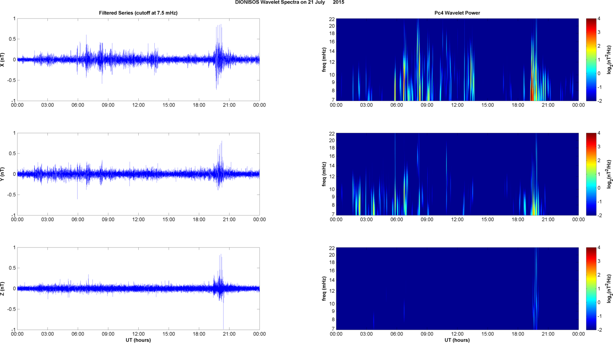Click the middle spectrogram colorbar
The height and width of the screenshot is (343, 613).
pyautogui.click(x=591, y=174)
